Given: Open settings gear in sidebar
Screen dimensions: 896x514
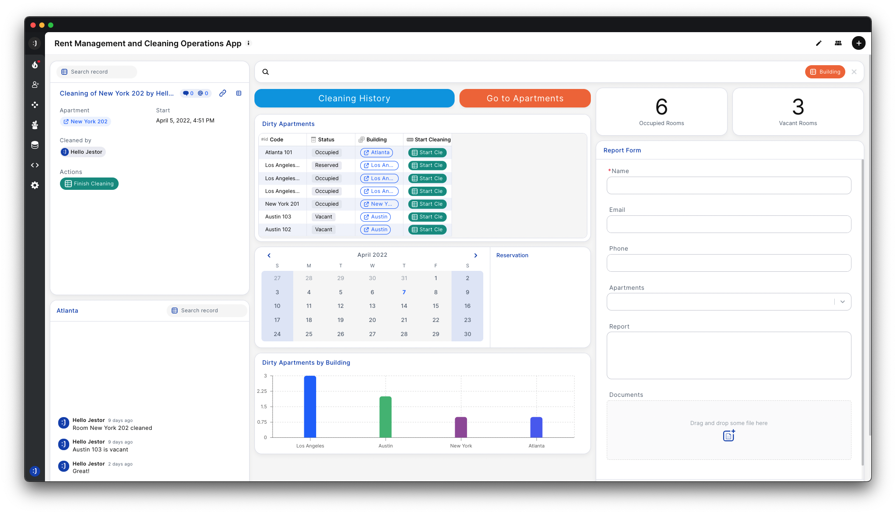Looking at the screenshot, I should (x=35, y=185).
